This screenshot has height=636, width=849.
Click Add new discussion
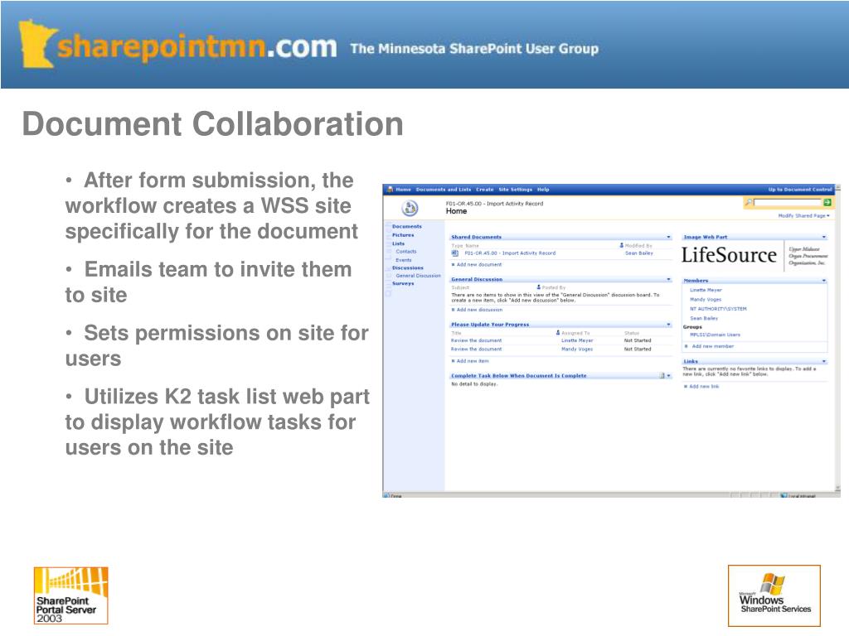click(479, 310)
